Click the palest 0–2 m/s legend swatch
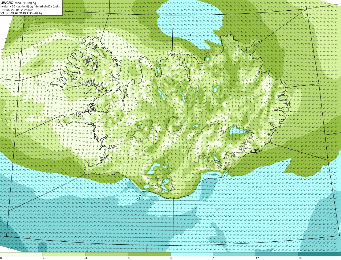The image size is (341, 260). (x=21, y=254)
